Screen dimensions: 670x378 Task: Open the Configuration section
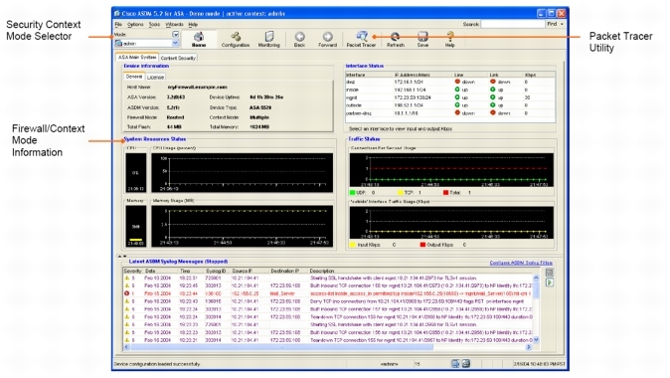coord(236,40)
